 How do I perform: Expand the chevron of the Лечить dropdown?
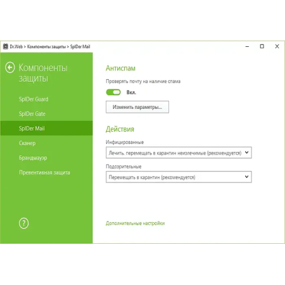[x=246, y=153]
